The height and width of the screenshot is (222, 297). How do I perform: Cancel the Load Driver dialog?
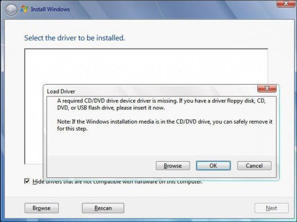click(x=254, y=166)
